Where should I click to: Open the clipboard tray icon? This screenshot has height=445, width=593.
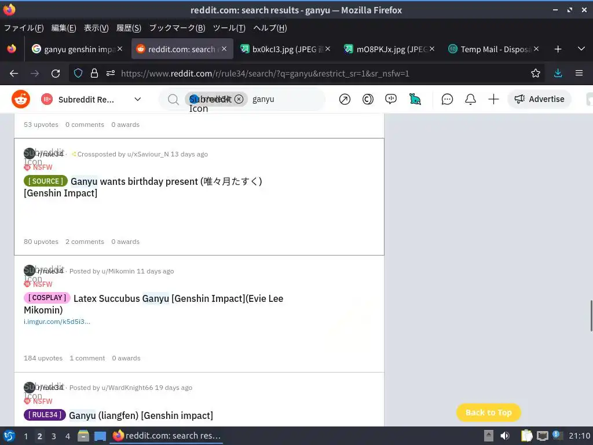point(526,436)
